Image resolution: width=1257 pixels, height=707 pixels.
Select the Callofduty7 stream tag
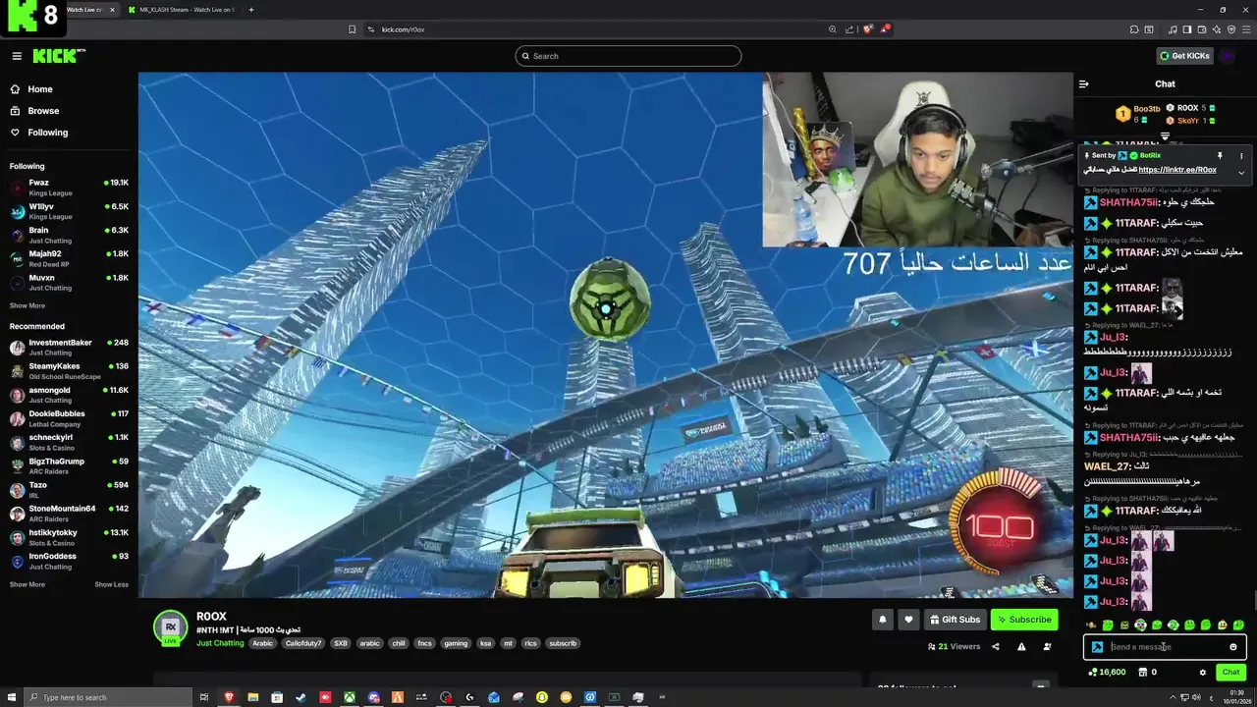coord(303,643)
